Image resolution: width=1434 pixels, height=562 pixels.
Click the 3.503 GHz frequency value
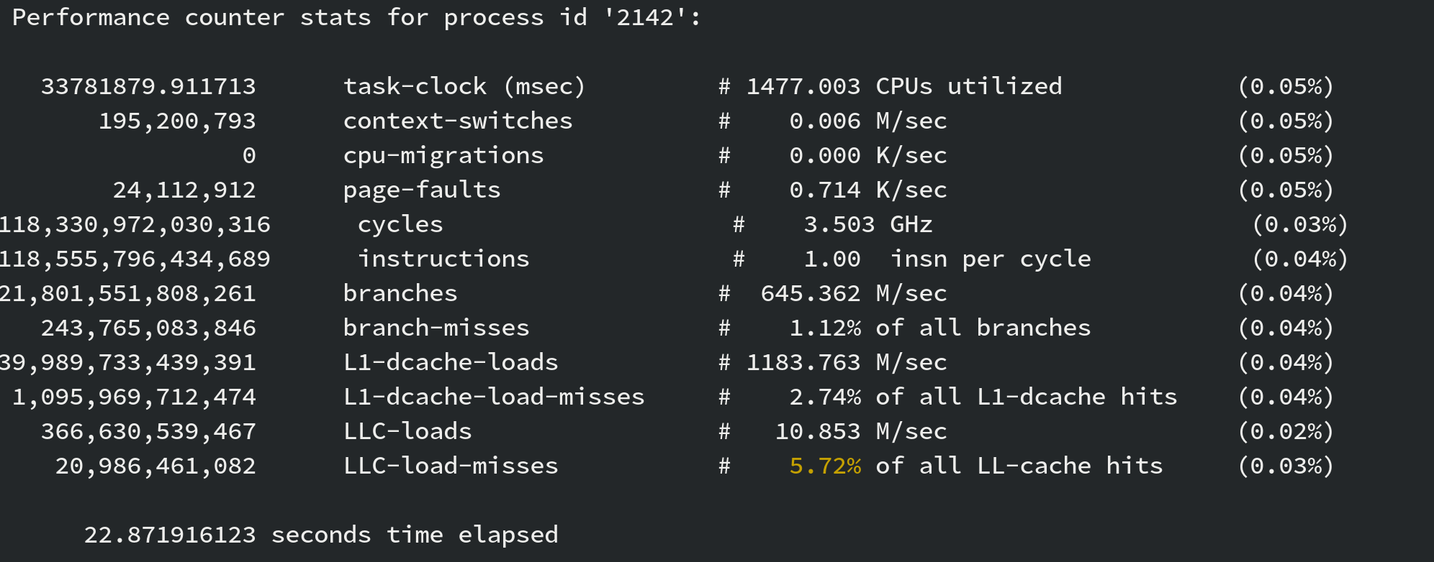point(868,224)
